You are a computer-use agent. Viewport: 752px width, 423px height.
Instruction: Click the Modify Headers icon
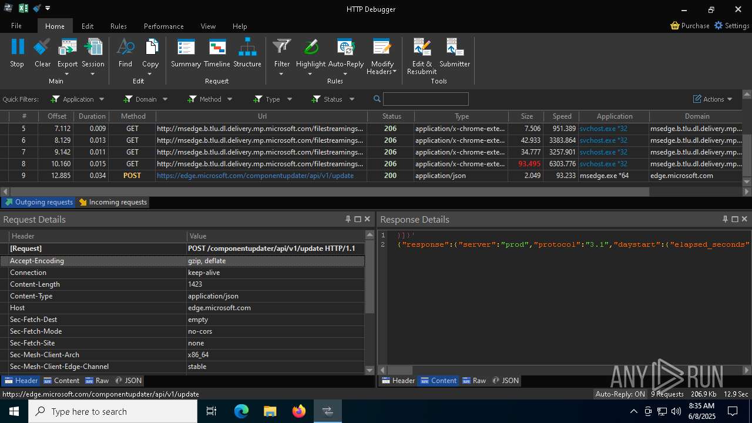382,48
